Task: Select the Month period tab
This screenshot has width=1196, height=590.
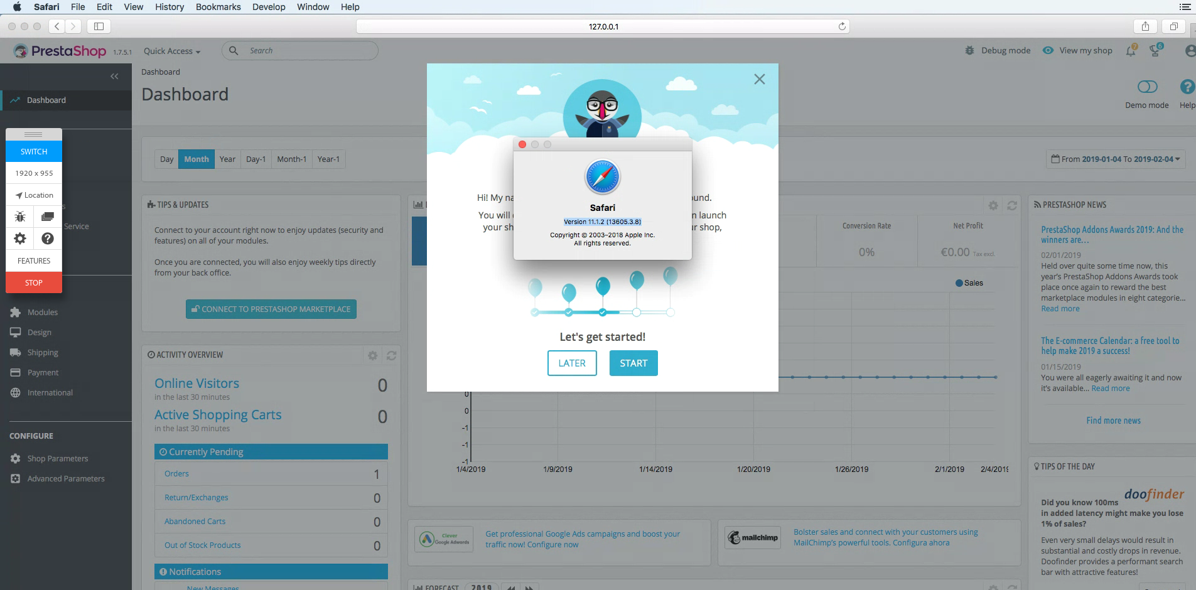Action: tap(197, 159)
